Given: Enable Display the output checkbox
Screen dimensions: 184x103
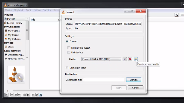Looking at the screenshot, I should click(69, 48).
